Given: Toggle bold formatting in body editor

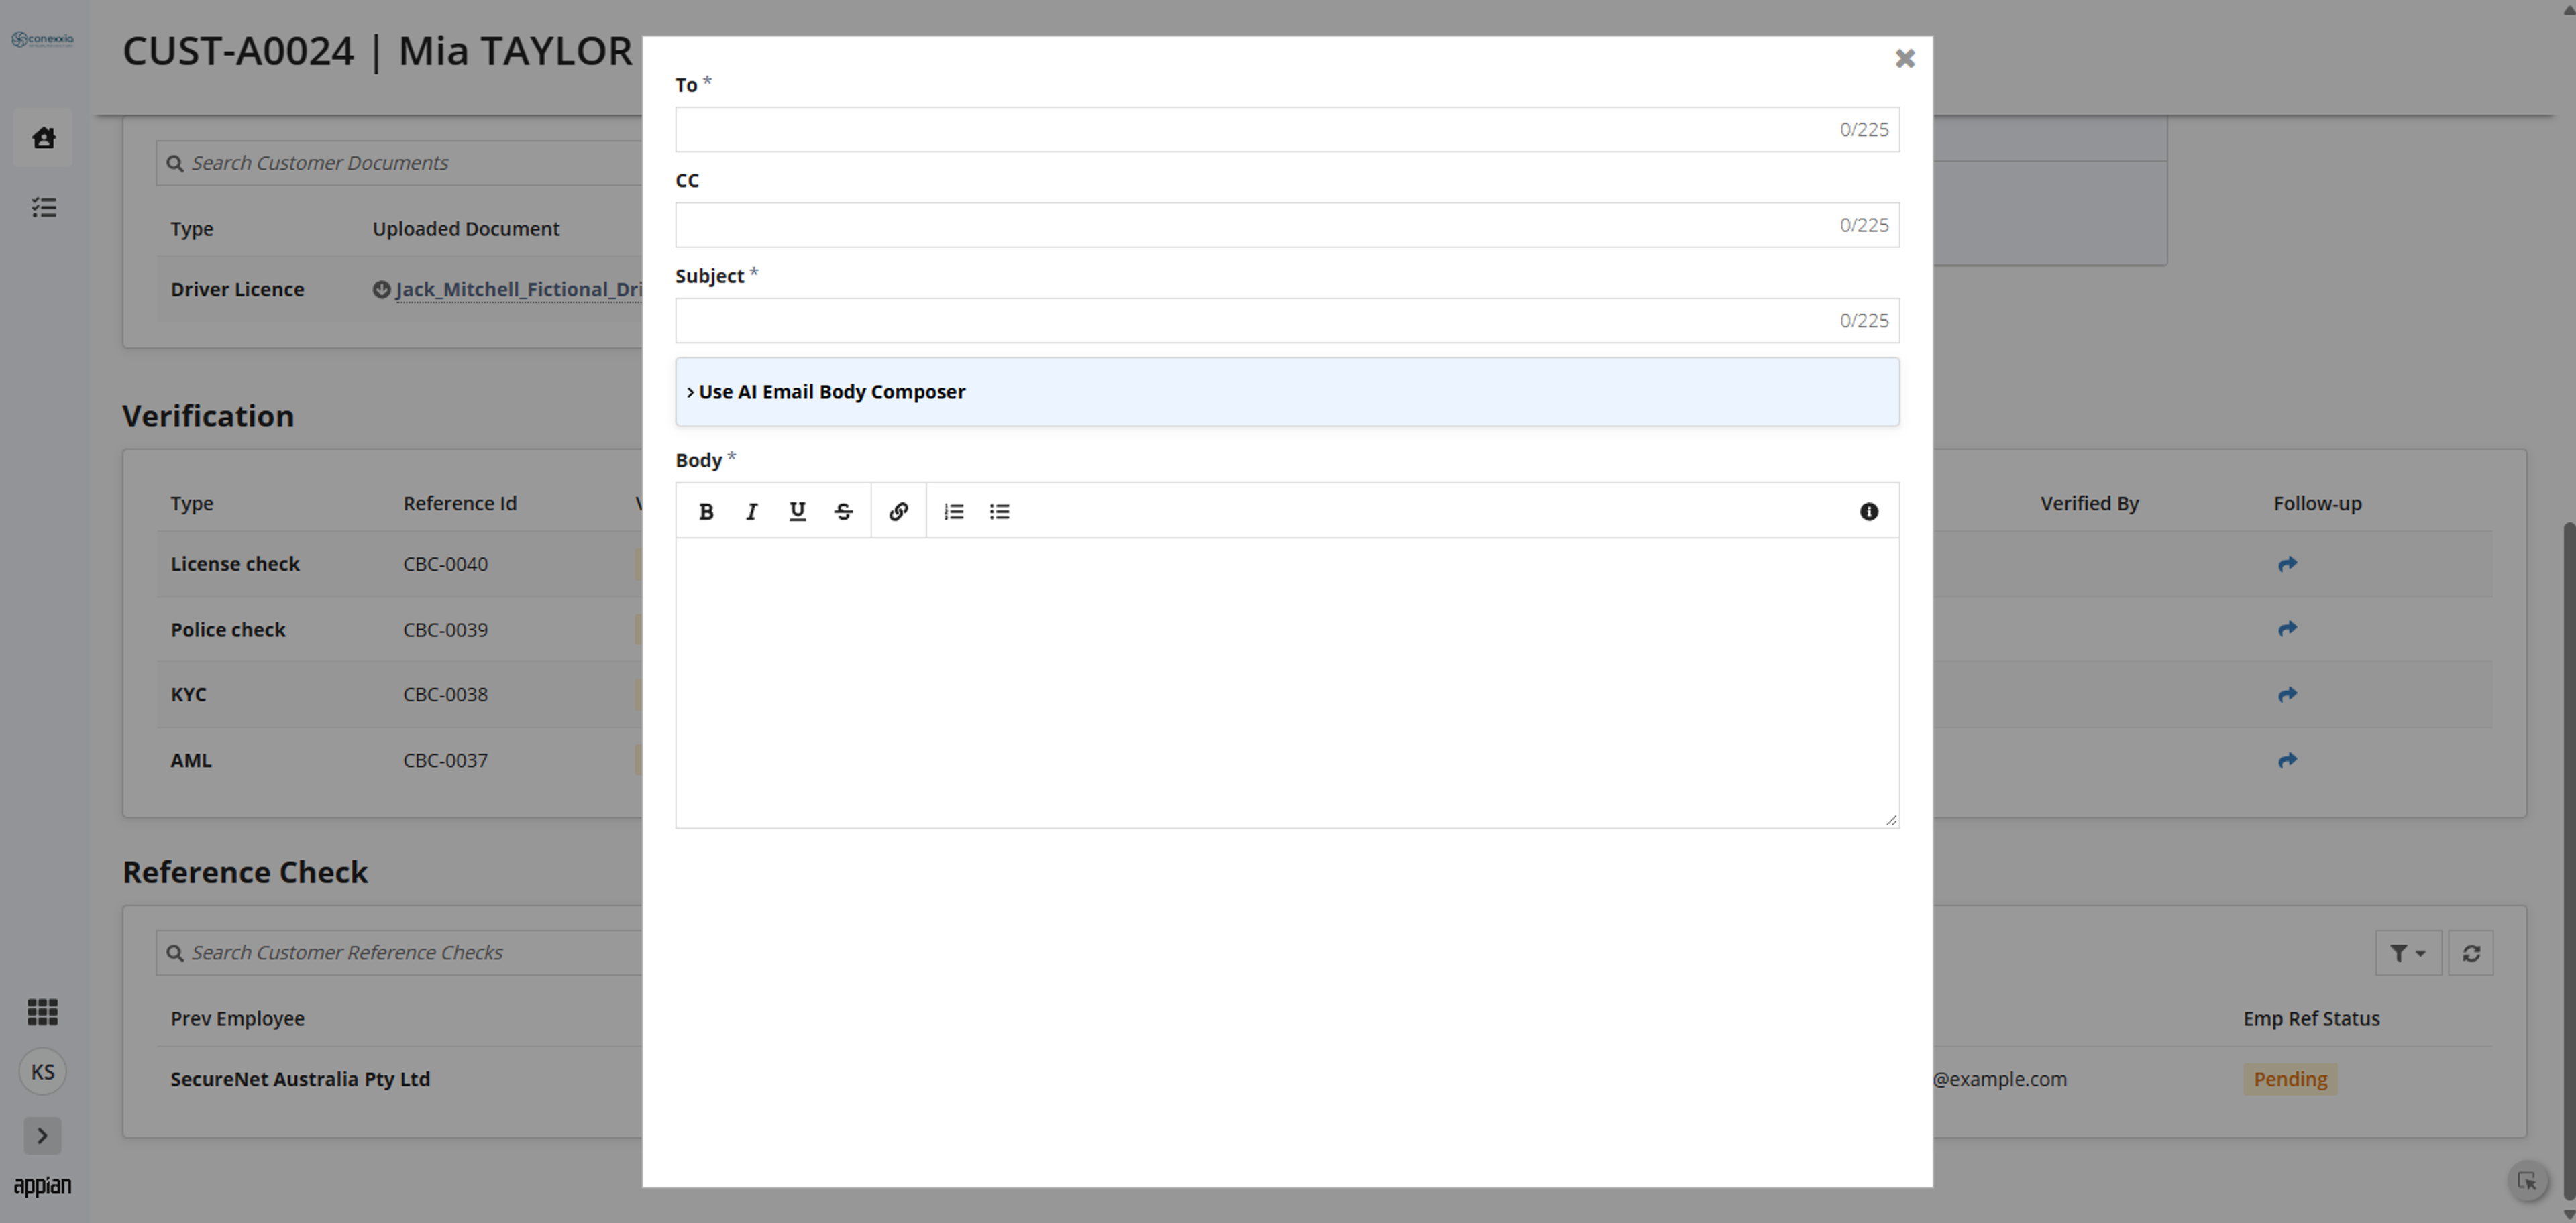Looking at the screenshot, I should click(706, 512).
